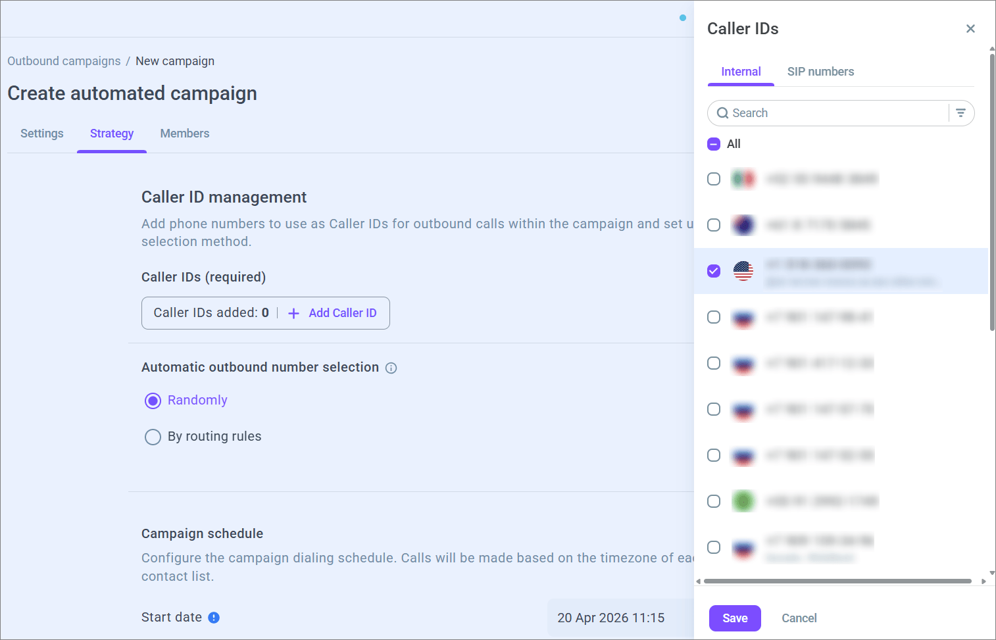996x640 pixels.
Task: Click the blue info icon beside Start date
Action: tap(214, 618)
